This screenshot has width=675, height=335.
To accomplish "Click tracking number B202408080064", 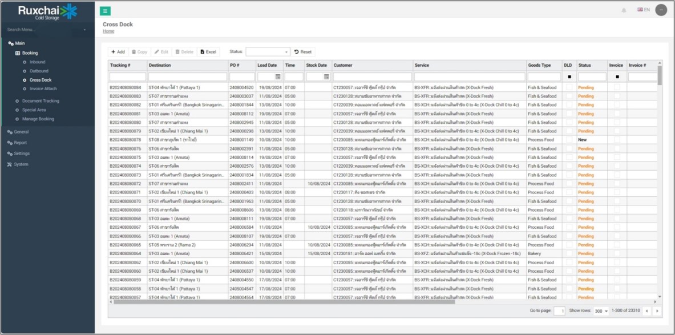I will click(126, 253).
